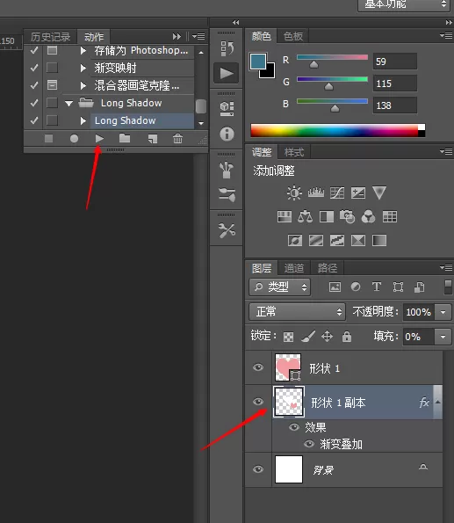Image resolution: width=454 pixels, height=523 pixels.
Task: Add an Exposure adjustment
Action: tap(358, 192)
